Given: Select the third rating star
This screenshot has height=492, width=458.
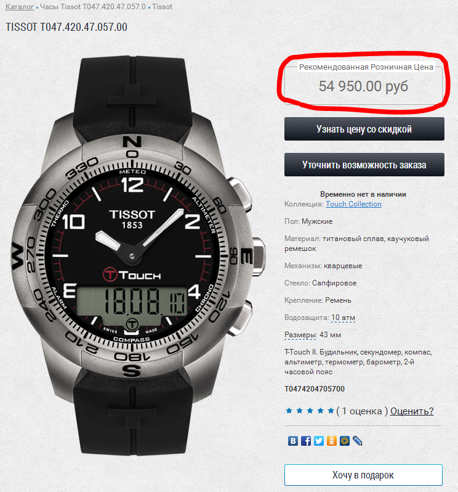Looking at the screenshot, I should tap(310, 411).
